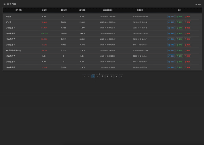Copy the factor created 2025-4-12 15:29:34
Screen dimensions: 204x145
pyautogui.click(x=179, y=62)
